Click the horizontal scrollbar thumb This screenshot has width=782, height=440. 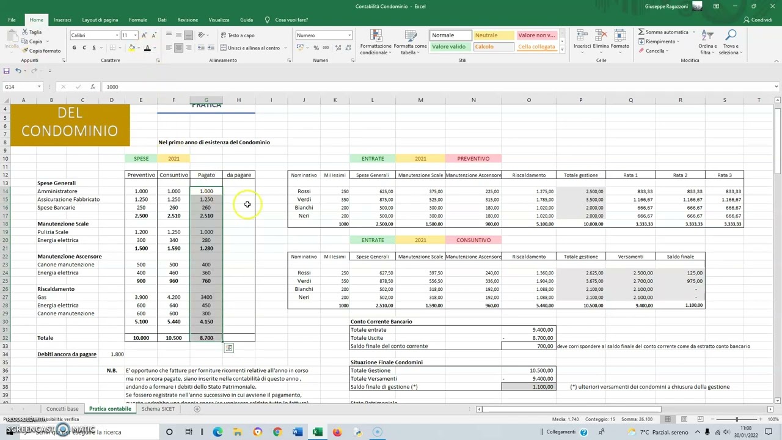click(x=572, y=409)
